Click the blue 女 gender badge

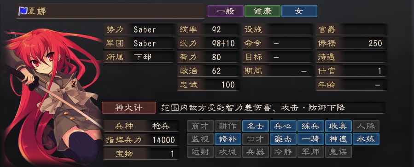pos(299,12)
